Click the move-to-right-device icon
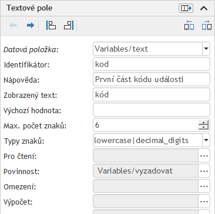 click(x=207, y=25)
